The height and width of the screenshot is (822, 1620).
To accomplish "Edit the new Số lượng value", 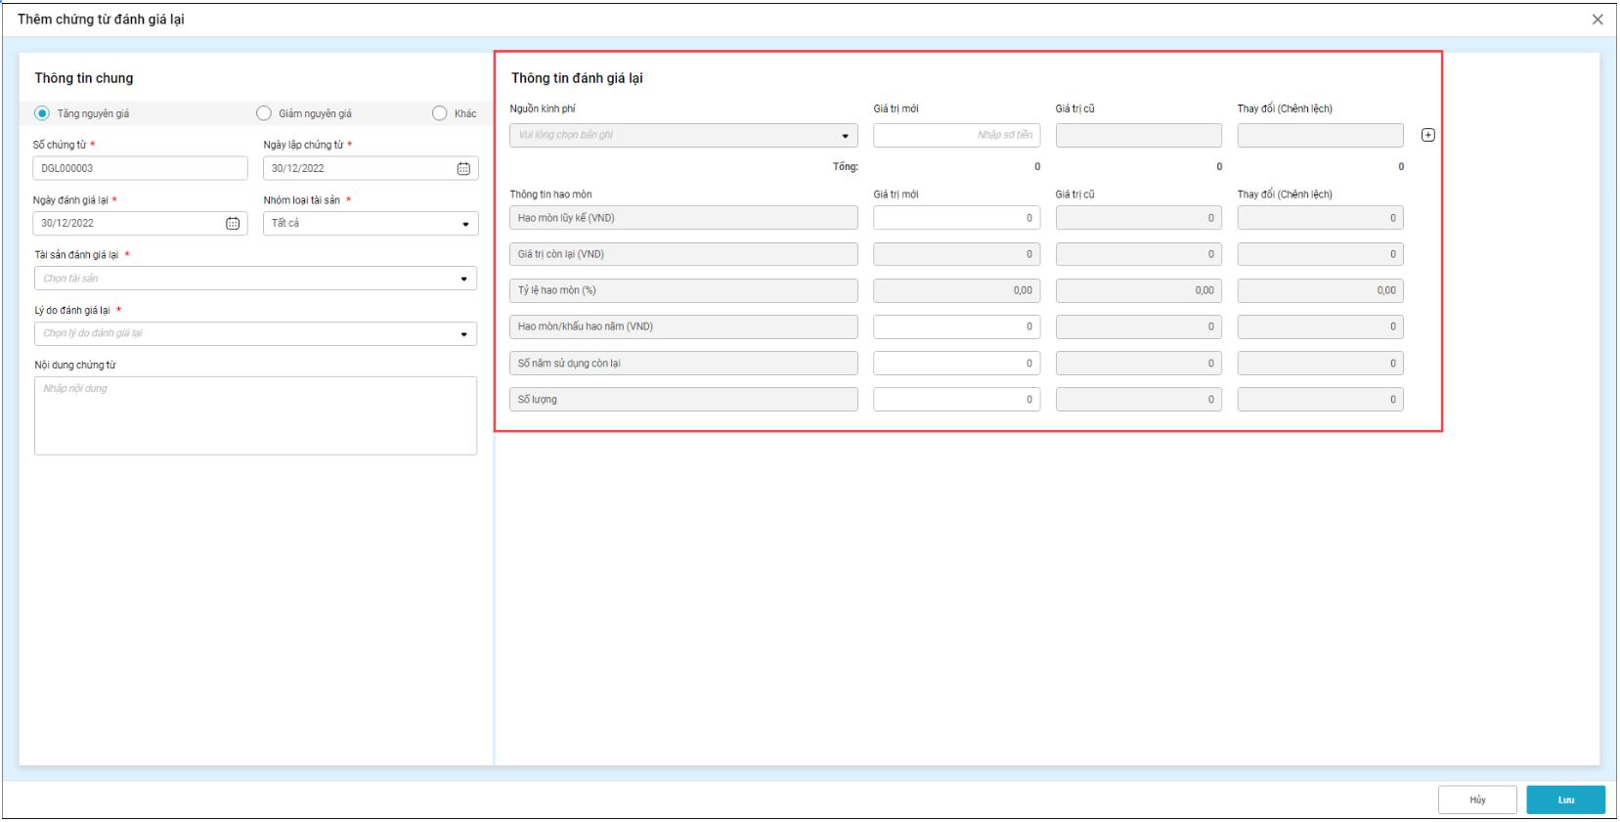I will point(957,400).
